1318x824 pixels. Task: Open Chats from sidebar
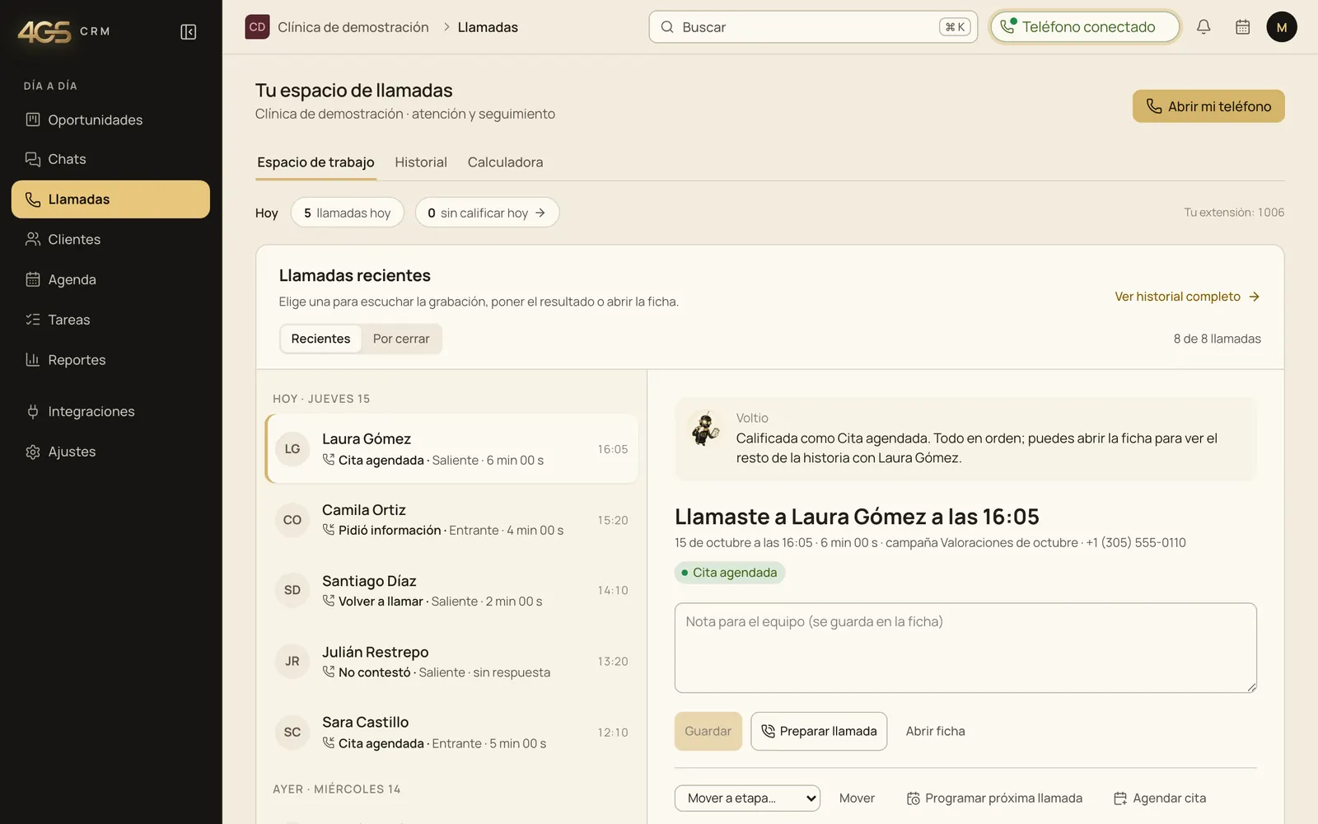pyautogui.click(x=110, y=159)
